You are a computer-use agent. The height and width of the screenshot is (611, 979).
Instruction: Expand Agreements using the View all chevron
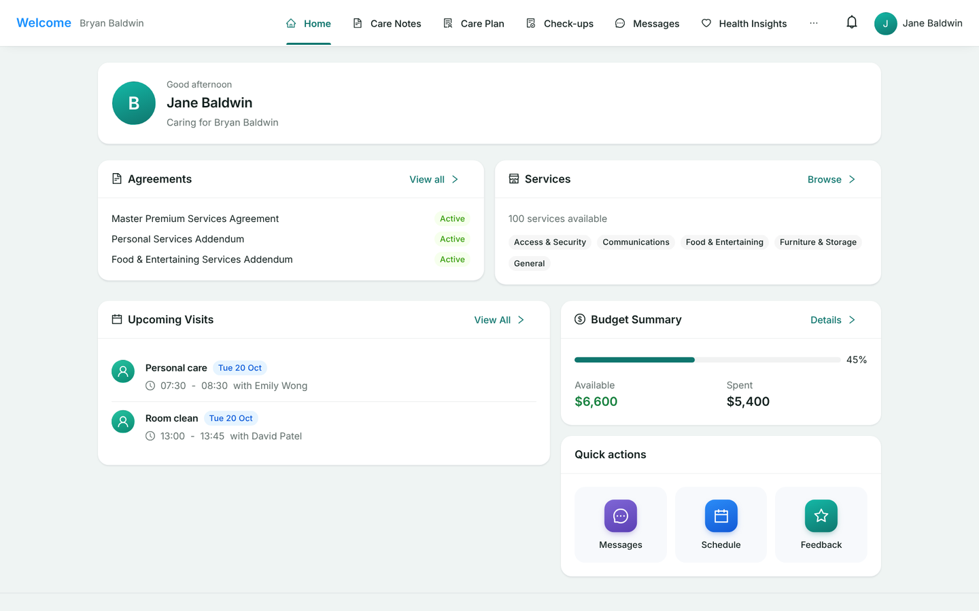click(455, 179)
